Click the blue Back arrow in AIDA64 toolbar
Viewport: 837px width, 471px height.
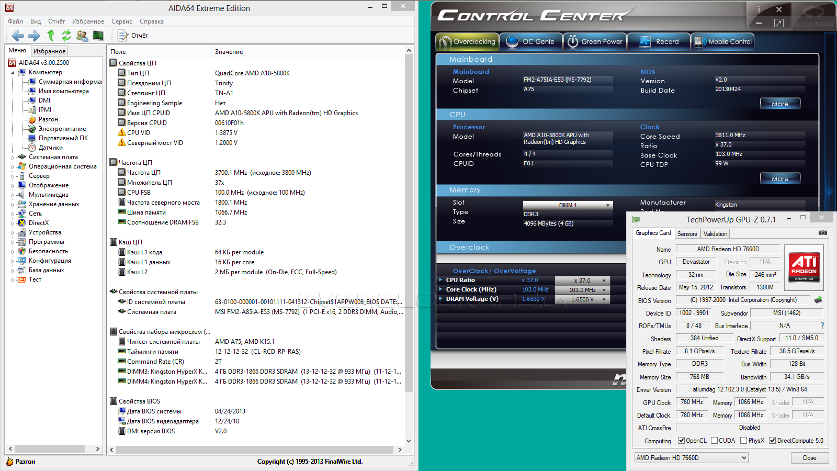coord(18,36)
